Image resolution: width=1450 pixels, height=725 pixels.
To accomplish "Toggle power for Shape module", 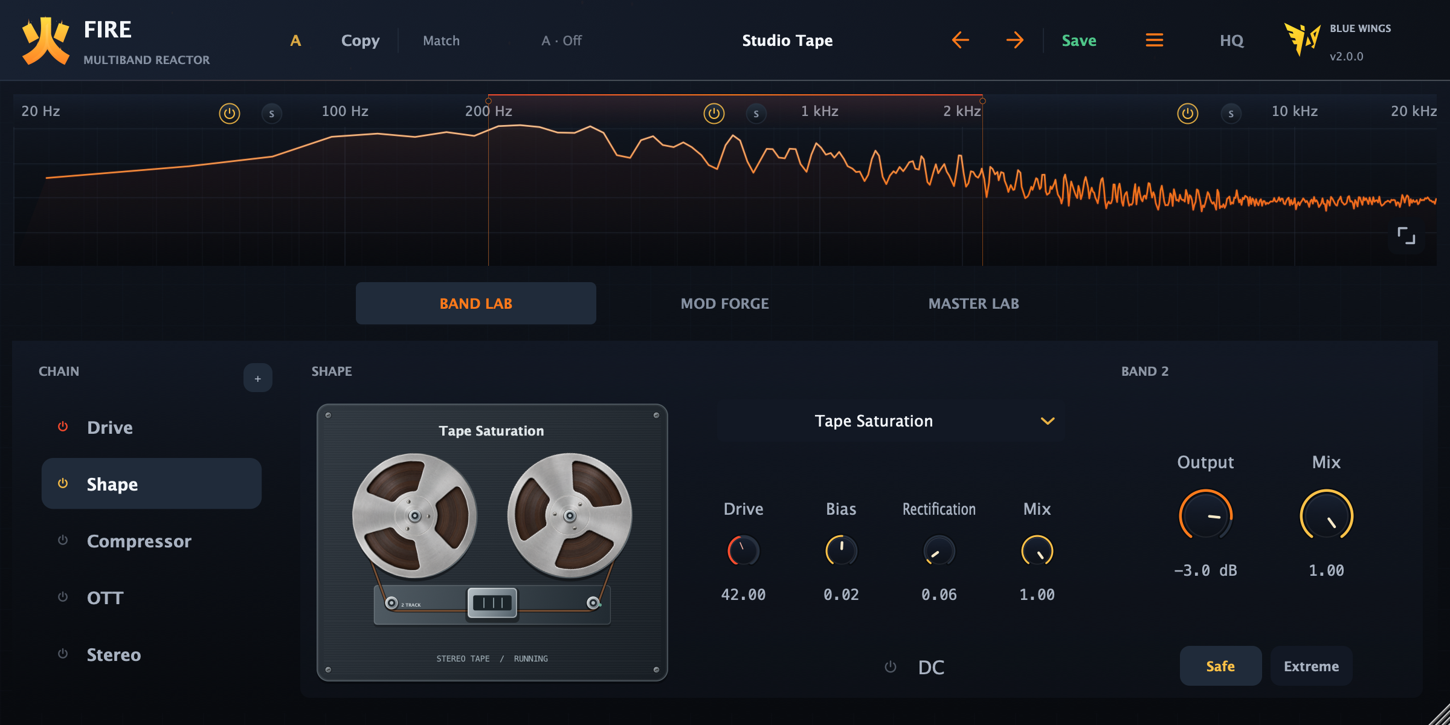I will coord(63,483).
